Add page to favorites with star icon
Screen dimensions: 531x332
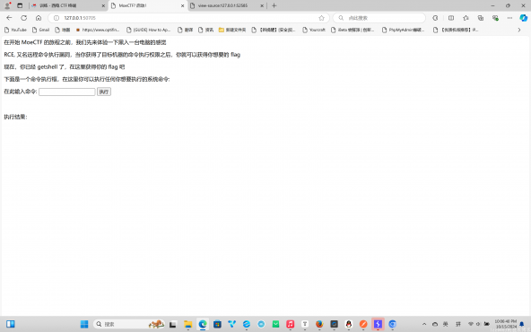(x=321, y=18)
